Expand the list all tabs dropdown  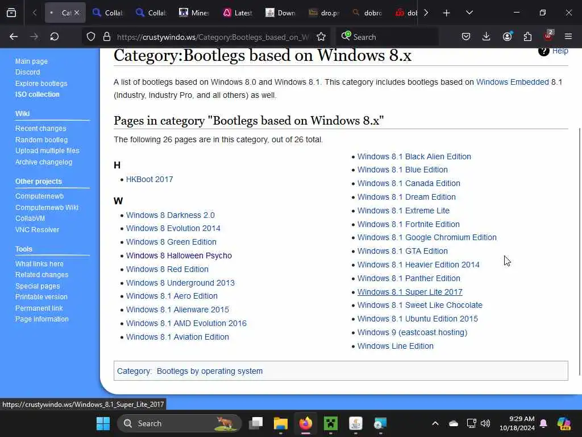click(x=469, y=13)
